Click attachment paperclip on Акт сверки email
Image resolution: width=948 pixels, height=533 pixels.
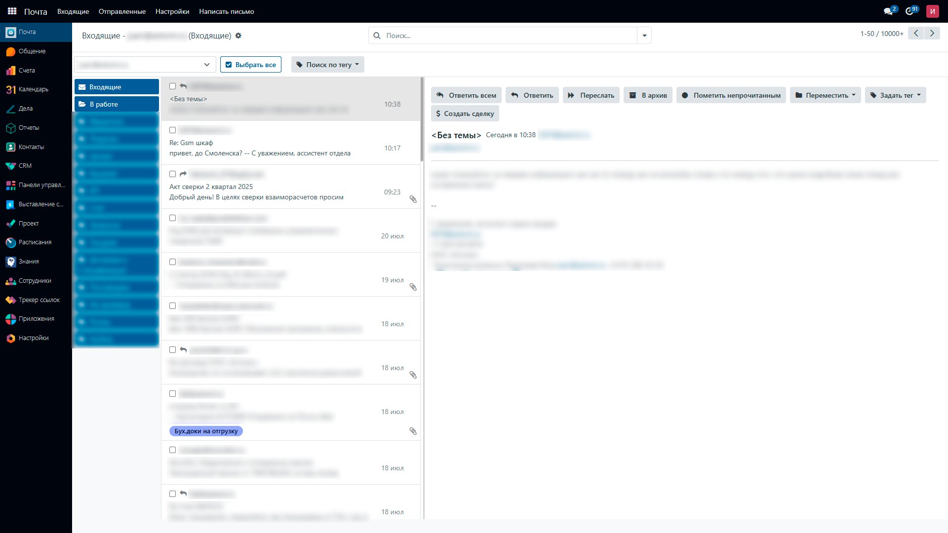413,199
